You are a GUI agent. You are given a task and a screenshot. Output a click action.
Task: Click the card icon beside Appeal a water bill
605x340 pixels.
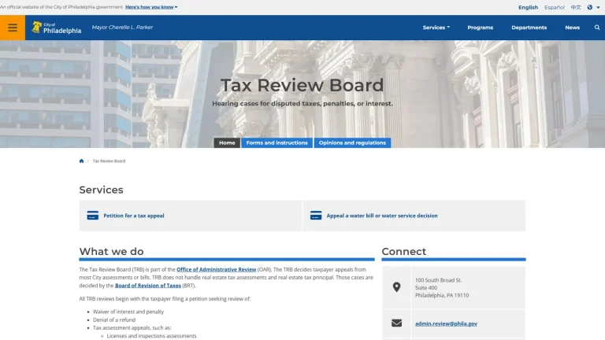pyautogui.click(x=316, y=216)
